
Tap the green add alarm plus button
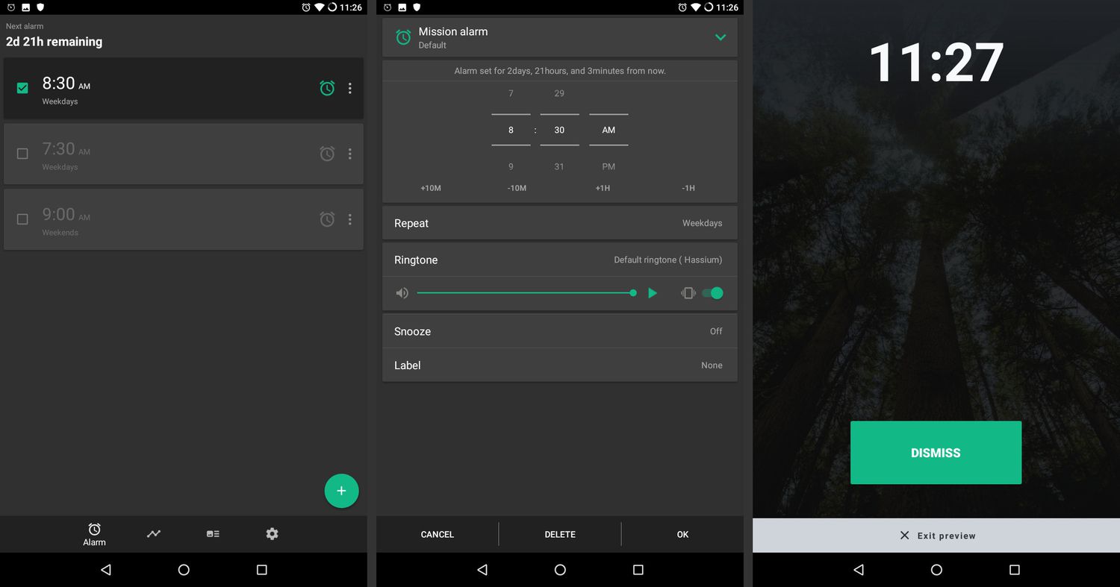click(x=341, y=491)
